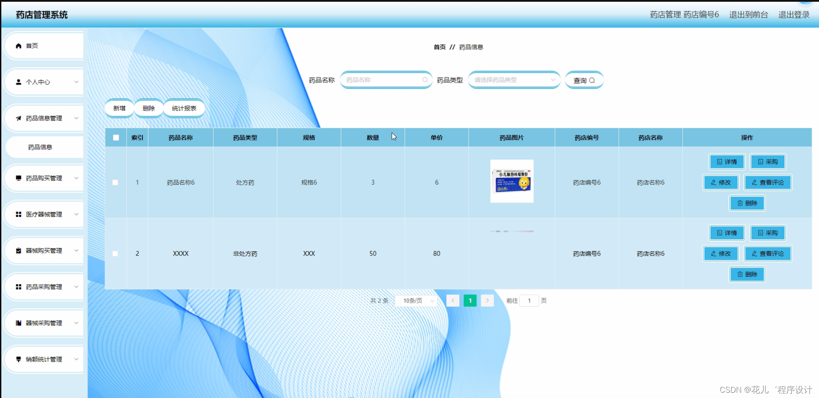
Task: Select the 首页 home icon in sidebar
Action: click(x=18, y=45)
